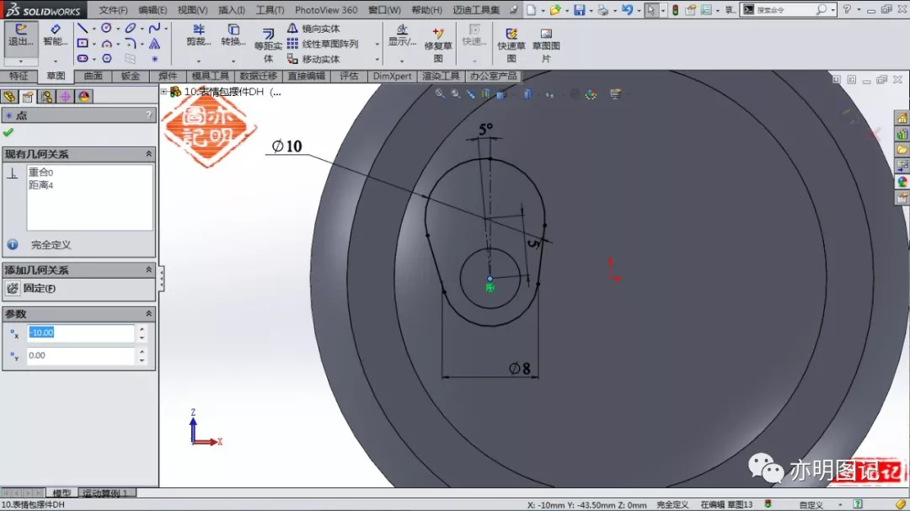Collapse the 现有几何关系 section
Image resolution: width=910 pixels, height=511 pixels.
click(148, 154)
